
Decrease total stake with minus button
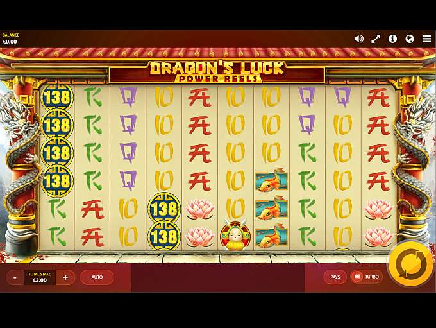(x=15, y=277)
